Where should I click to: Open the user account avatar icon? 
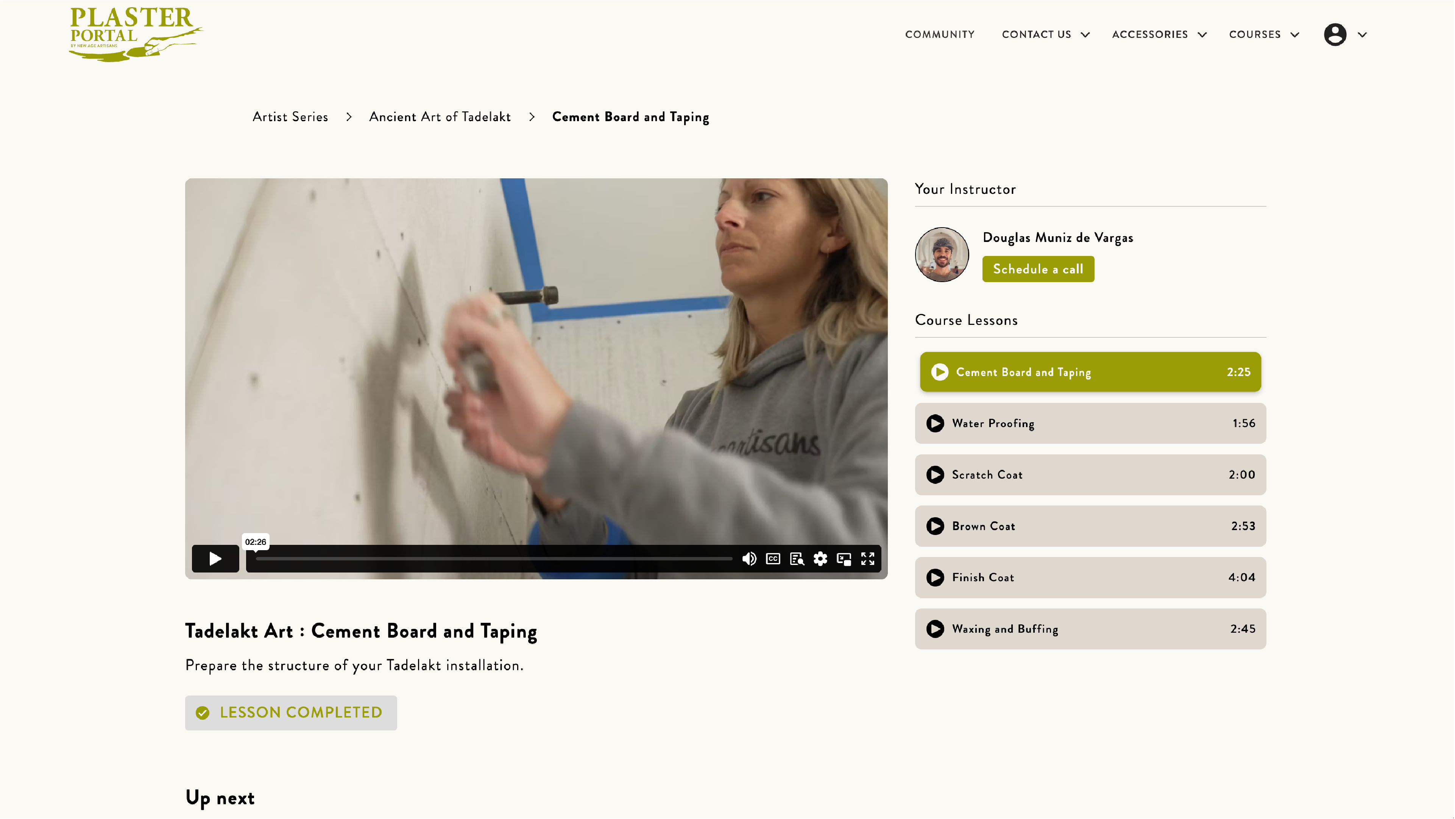tap(1335, 34)
